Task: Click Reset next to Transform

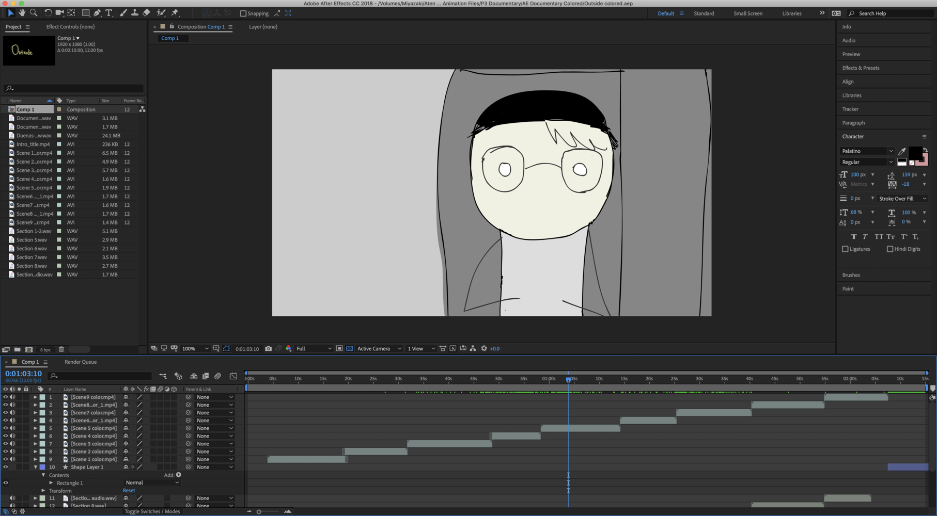Action: [129, 491]
